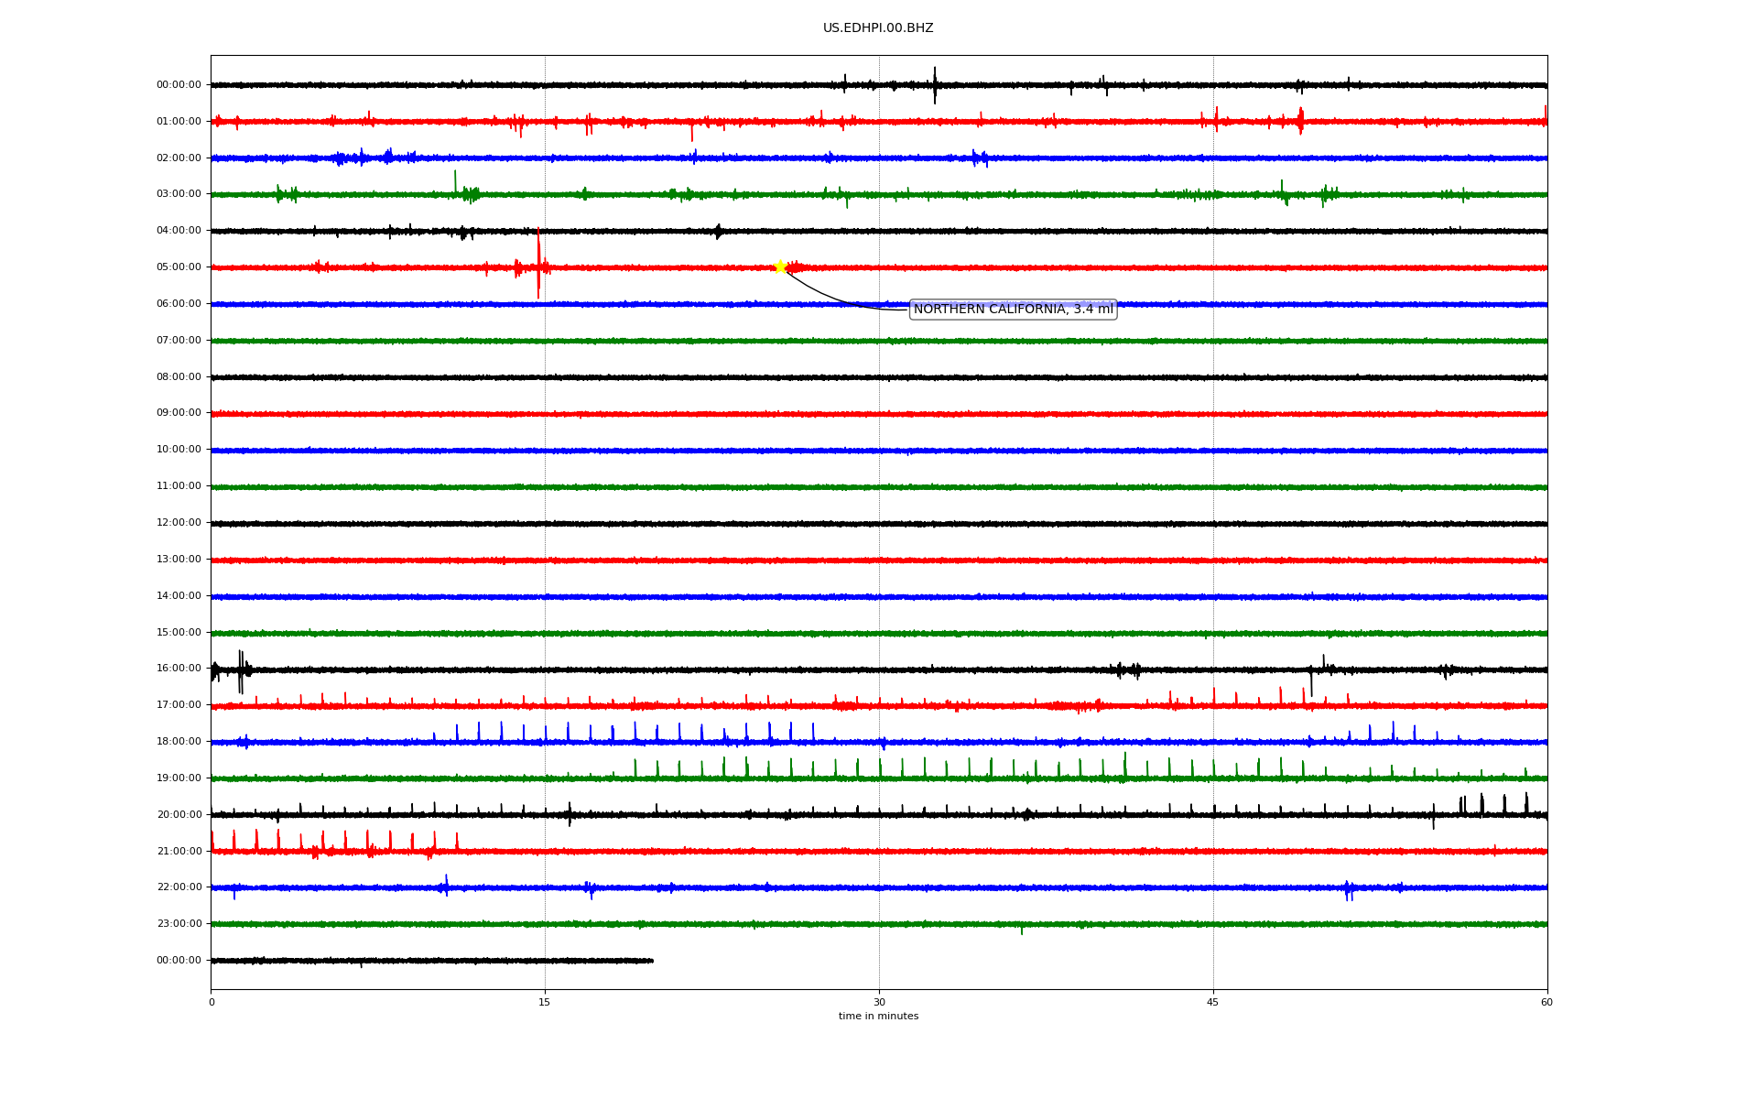Click the 00:00:00 label at top
Viewport: 1758px width, 1099px height.
(x=179, y=85)
